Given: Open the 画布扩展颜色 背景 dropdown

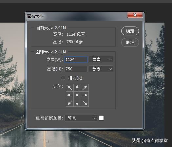Looking at the screenshot, I should pyautogui.click(x=81, y=118).
